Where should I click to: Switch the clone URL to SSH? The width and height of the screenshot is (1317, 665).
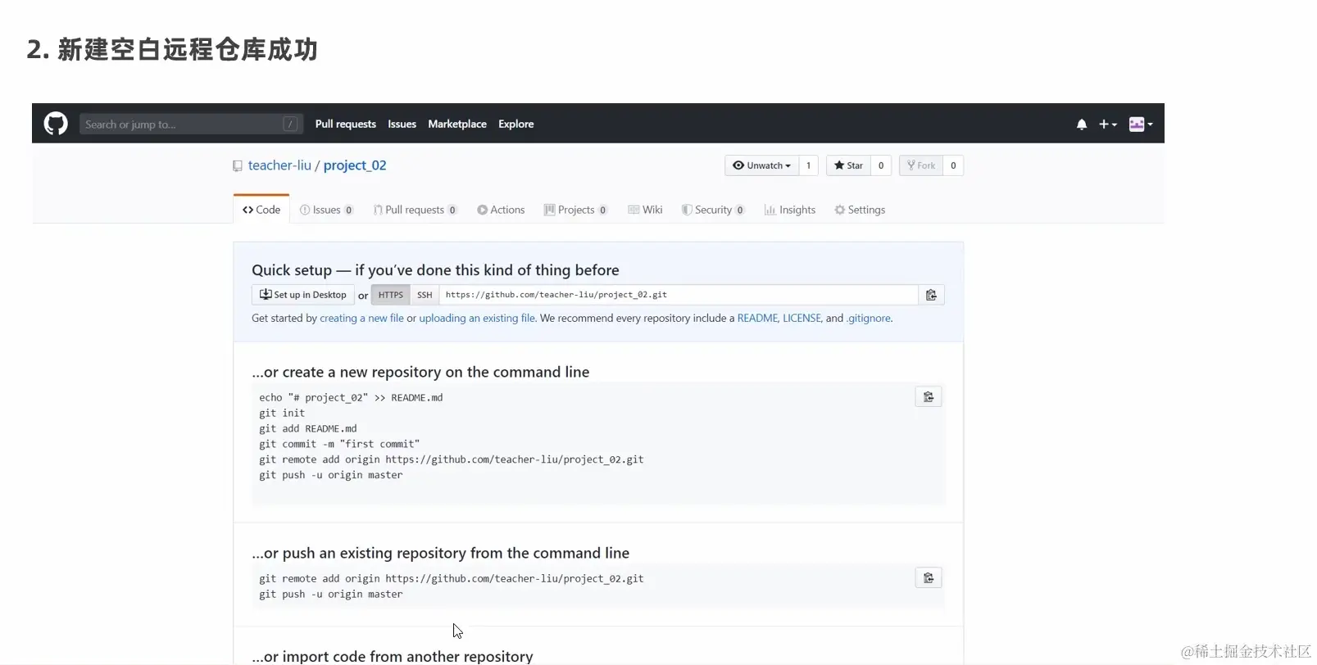point(424,295)
